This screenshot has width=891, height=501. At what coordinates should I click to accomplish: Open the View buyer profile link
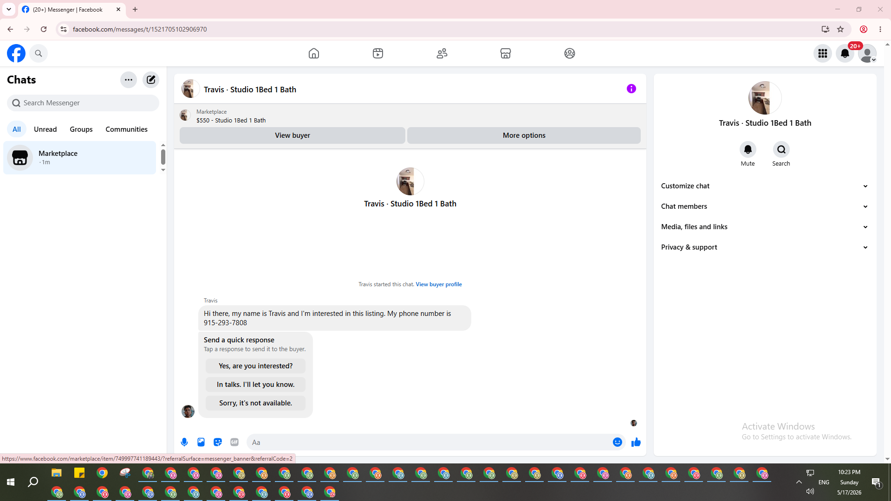[439, 284]
